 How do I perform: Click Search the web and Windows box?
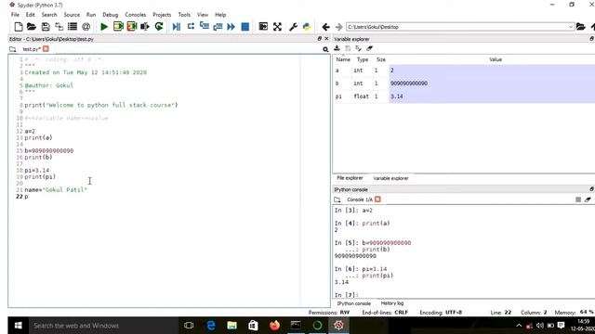click(103, 326)
